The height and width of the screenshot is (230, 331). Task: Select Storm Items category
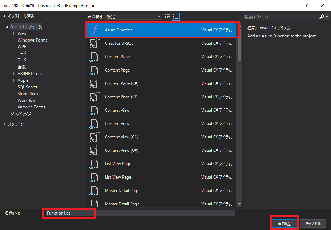pyautogui.click(x=28, y=94)
